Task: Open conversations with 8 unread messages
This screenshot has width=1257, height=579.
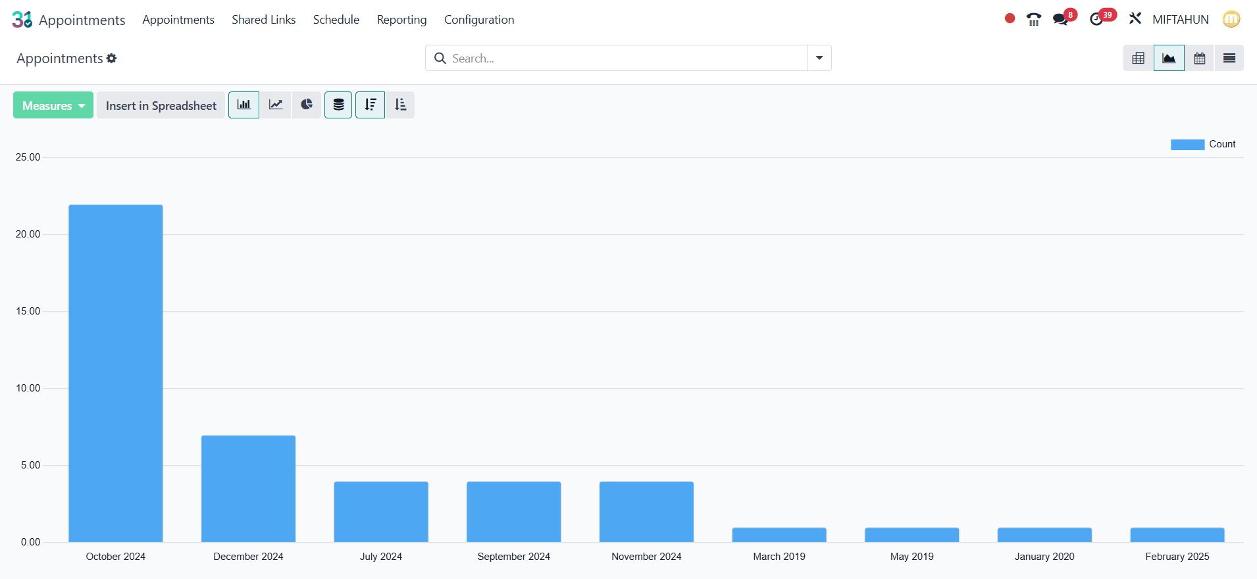Action: point(1061,19)
